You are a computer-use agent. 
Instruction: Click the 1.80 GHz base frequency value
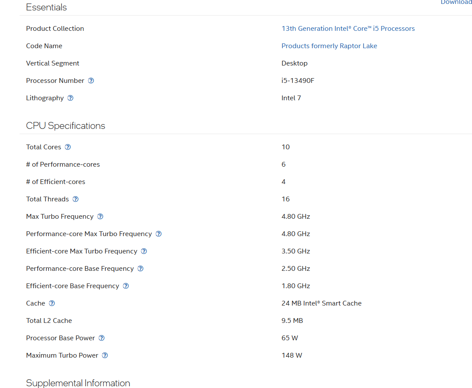click(295, 286)
